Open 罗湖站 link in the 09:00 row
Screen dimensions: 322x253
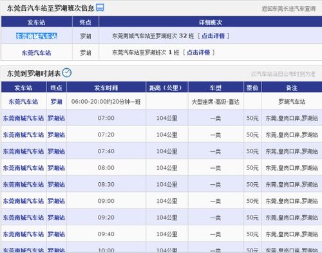(56, 201)
